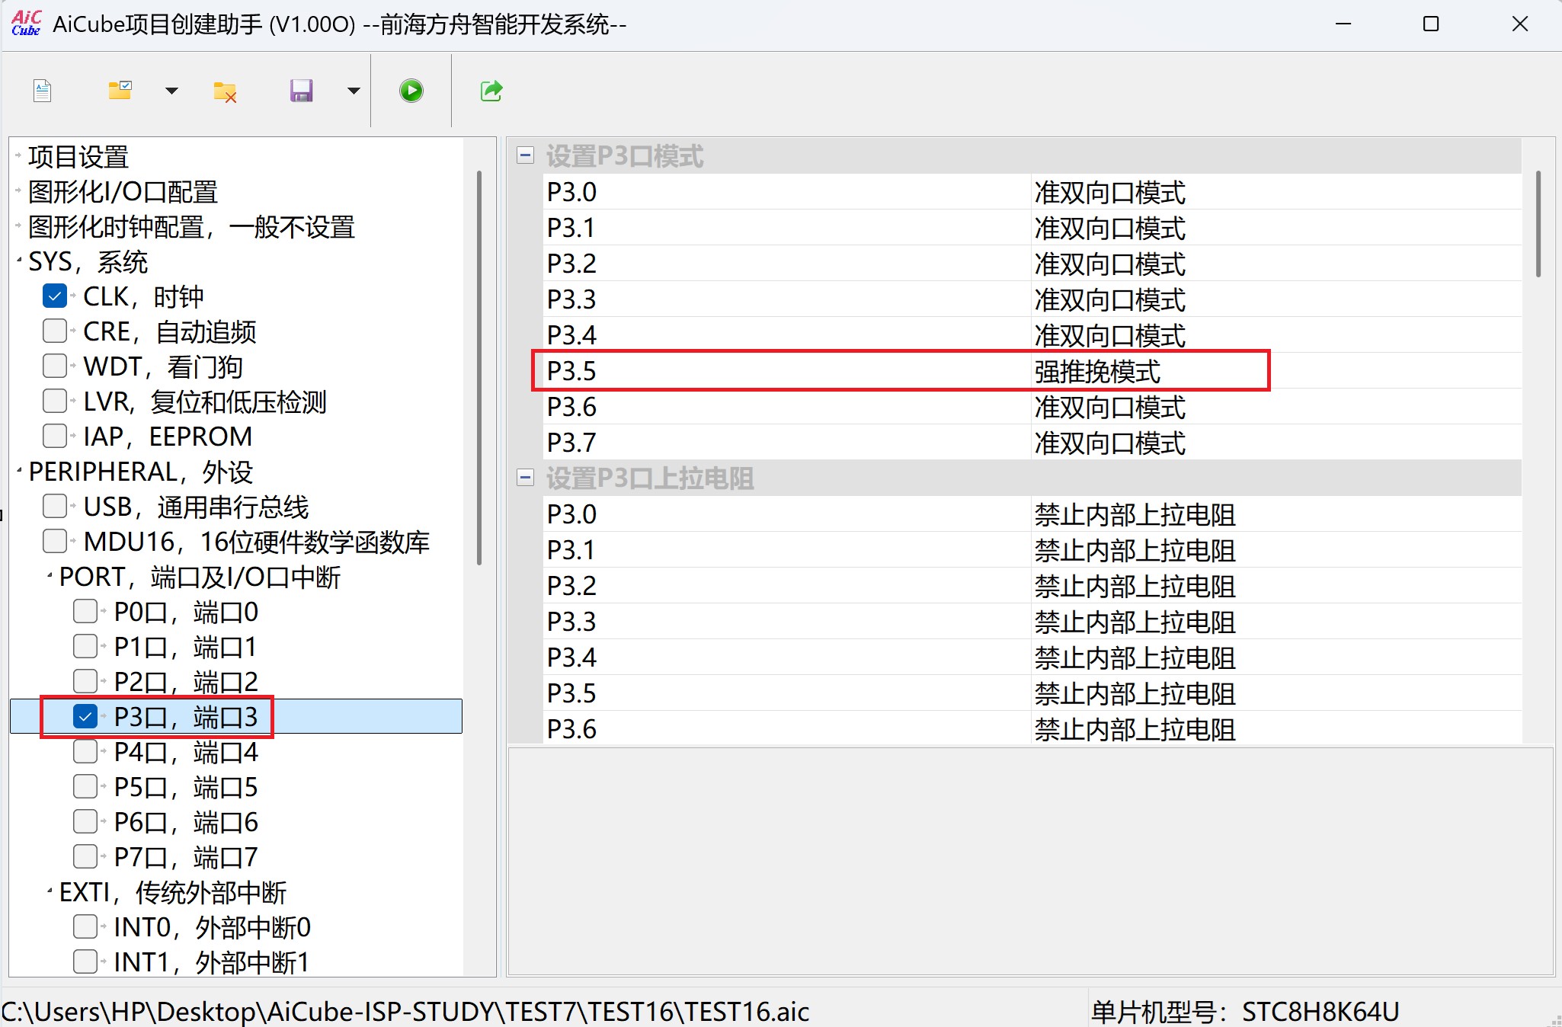Uncheck the P3口 端口3 checkbox

click(85, 716)
